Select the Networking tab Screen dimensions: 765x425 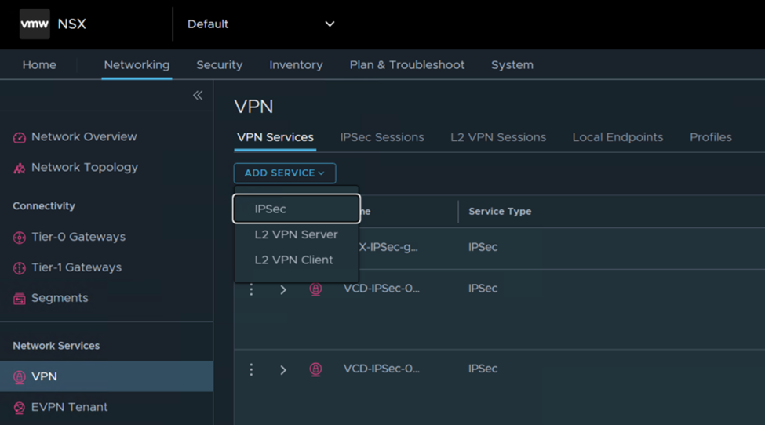point(137,65)
